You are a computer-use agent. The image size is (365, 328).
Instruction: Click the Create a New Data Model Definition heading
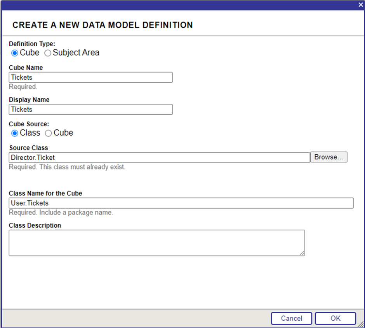coord(103,25)
